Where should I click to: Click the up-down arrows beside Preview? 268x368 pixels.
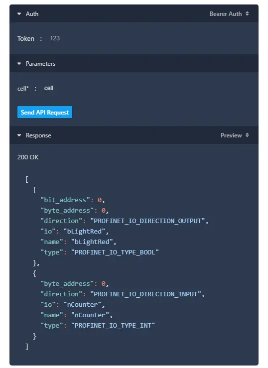[247, 135]
